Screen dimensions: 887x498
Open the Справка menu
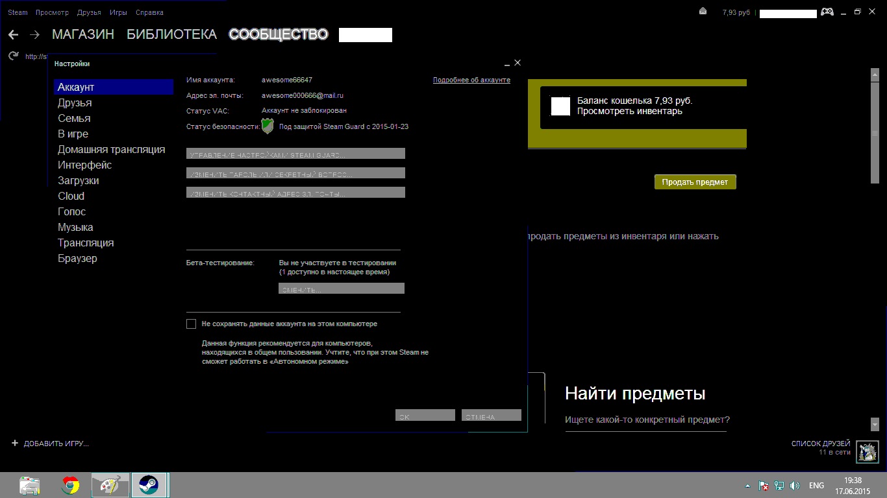pyautogui.click(x=149, y=12)
